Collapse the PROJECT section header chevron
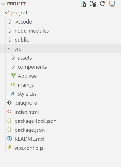Screen dimensions: 122x167 pos(3,4)
